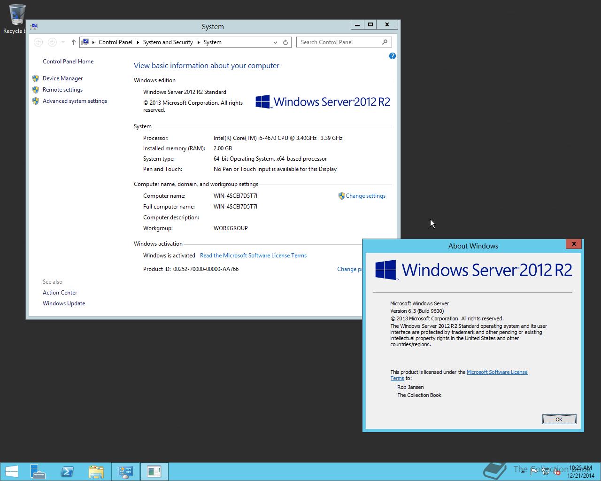The height and width of the screenshot is (481, 601).
Task: Open Control Panel Home
Action: pyautogui.click(x=68, y=62)
